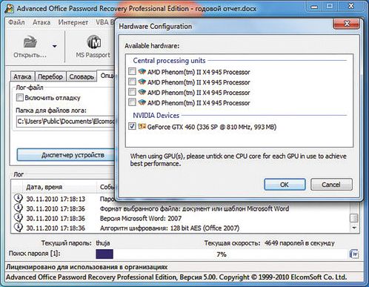Confirm hardware configuration with OK

coord(285,185)
